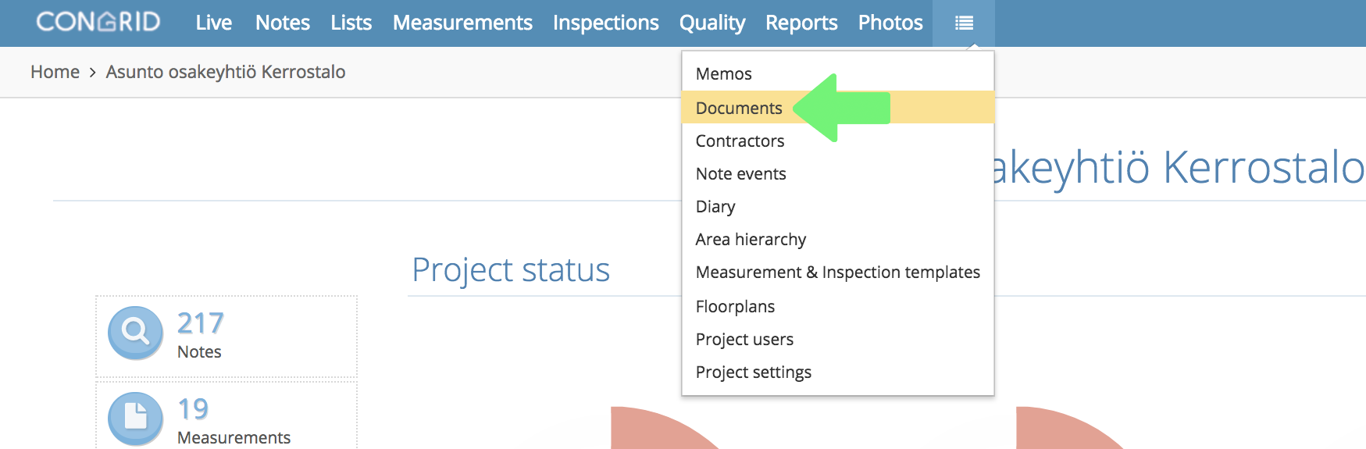Go to the Photos section

pyautogui.click(x=890, y=23)
